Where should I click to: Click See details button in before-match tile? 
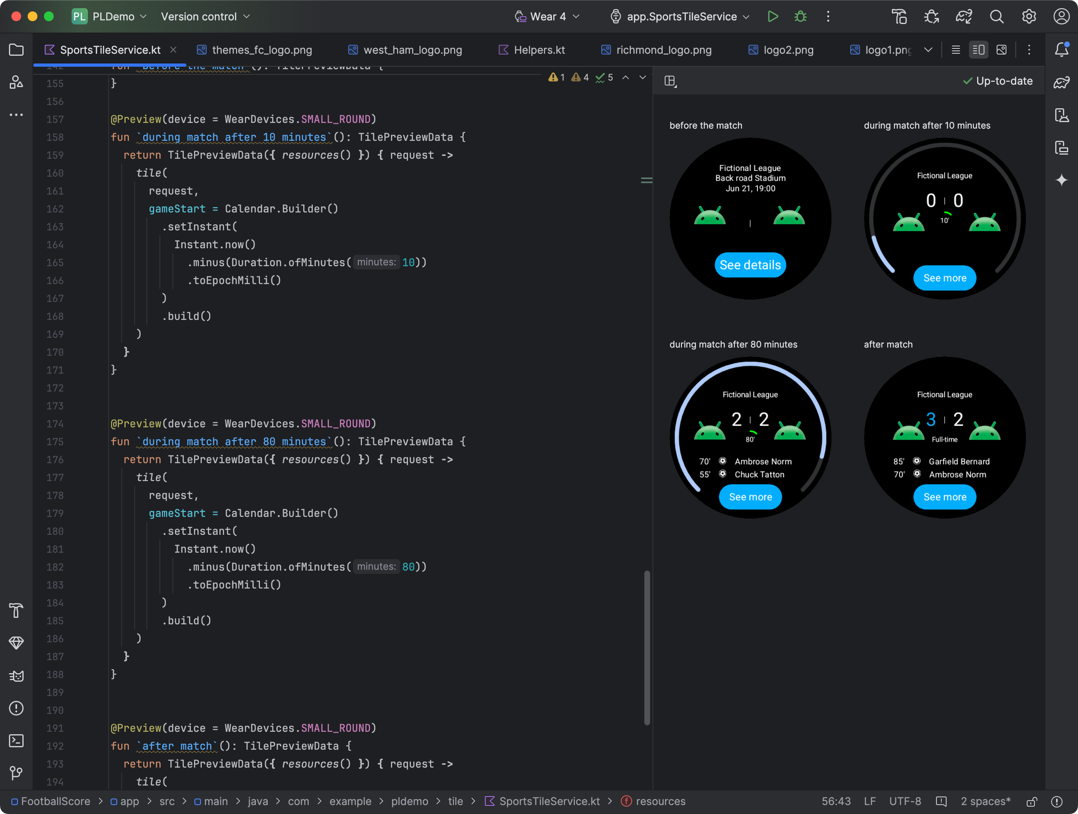[x=750, y=264]
